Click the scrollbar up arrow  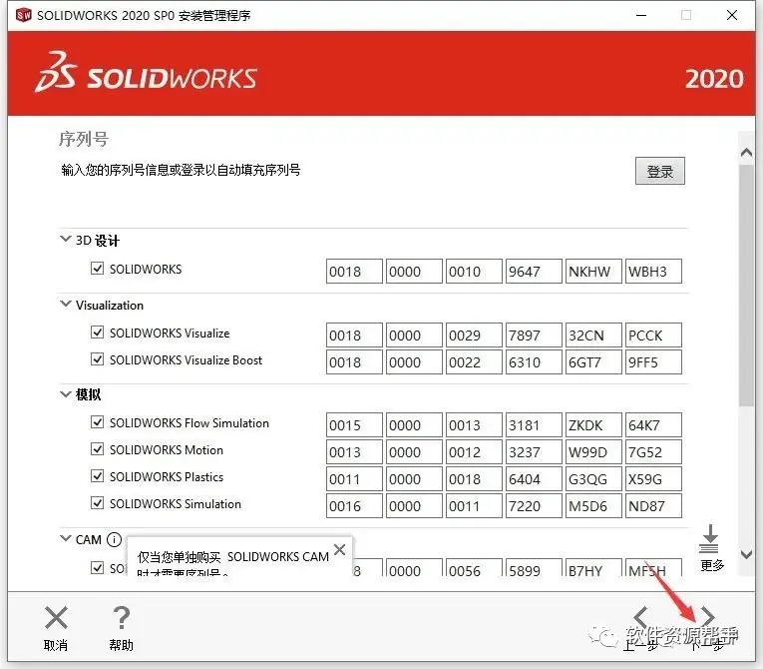(x=746, y=153)
